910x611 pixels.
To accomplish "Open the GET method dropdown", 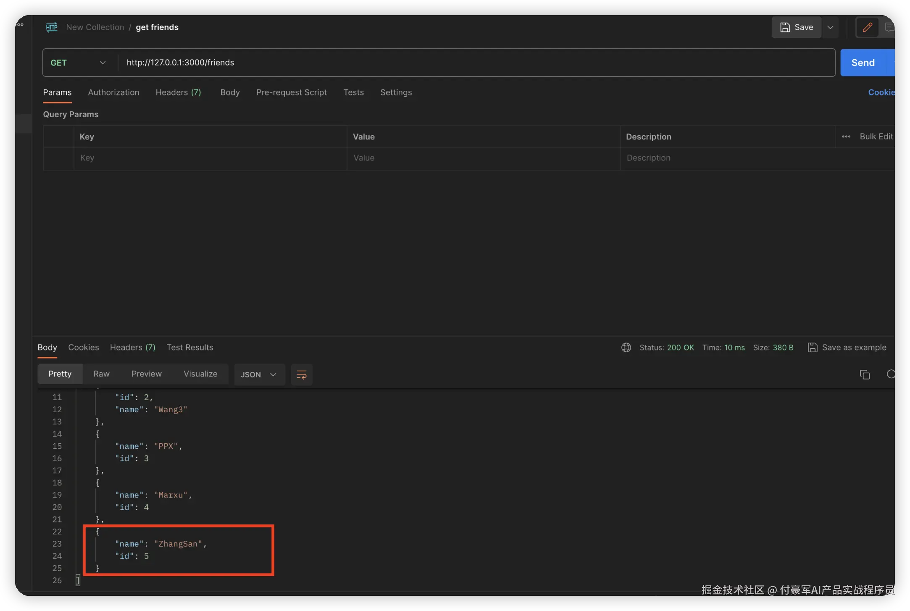I will tap(78, 63).
